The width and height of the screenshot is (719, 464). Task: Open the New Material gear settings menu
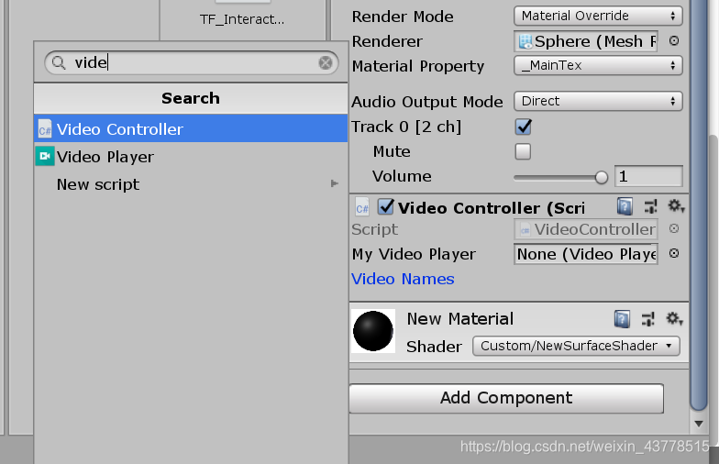point(675,319)
